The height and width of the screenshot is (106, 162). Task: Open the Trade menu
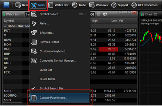[x=79, y=5]
